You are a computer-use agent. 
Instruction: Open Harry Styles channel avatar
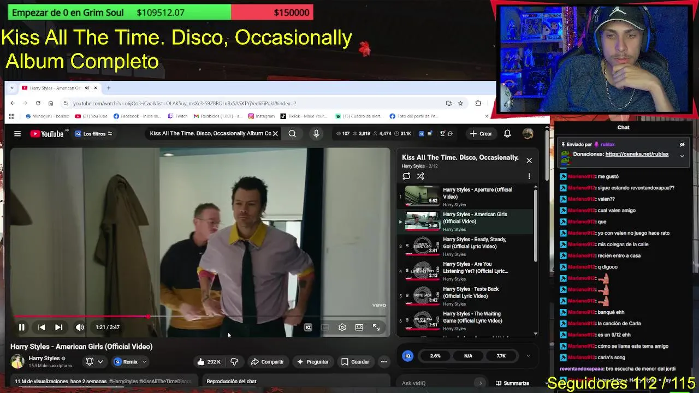[x=17, y=361]
